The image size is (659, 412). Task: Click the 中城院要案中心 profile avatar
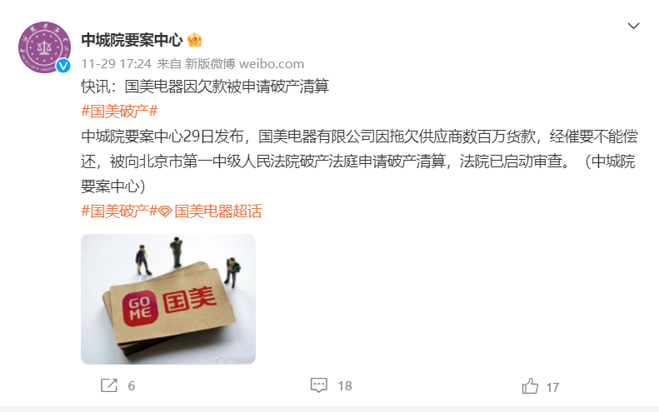click(x=44, y=47)
